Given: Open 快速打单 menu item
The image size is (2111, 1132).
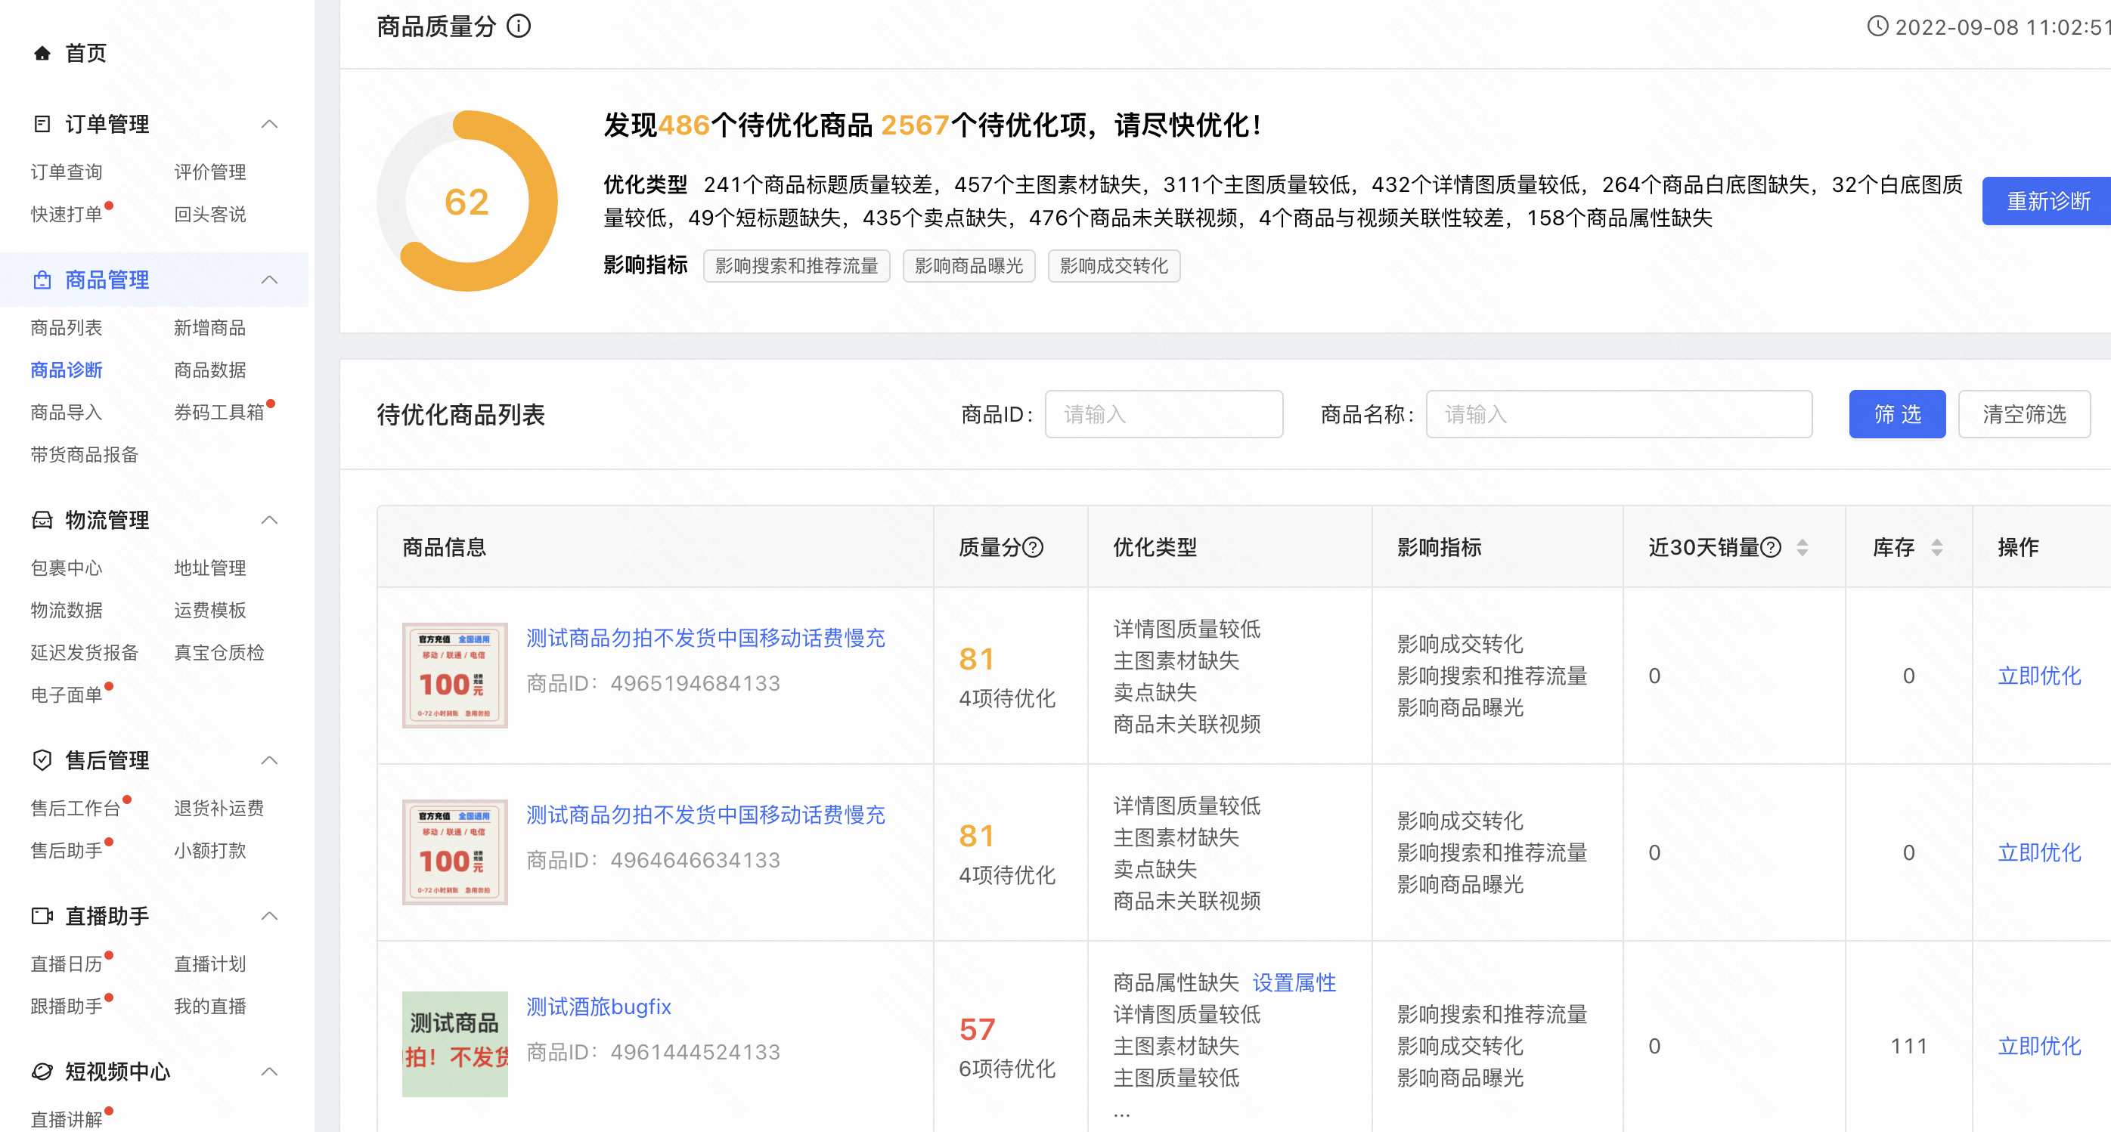Looking at the screenshot, I should [67, 215].
